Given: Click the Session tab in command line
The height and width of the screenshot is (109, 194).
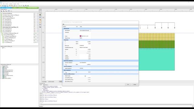Looking at the screenshot, I should point(41,85).
